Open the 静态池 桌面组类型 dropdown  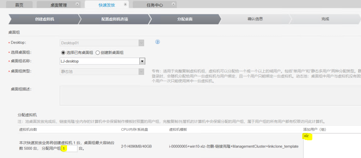pos(102,72)
